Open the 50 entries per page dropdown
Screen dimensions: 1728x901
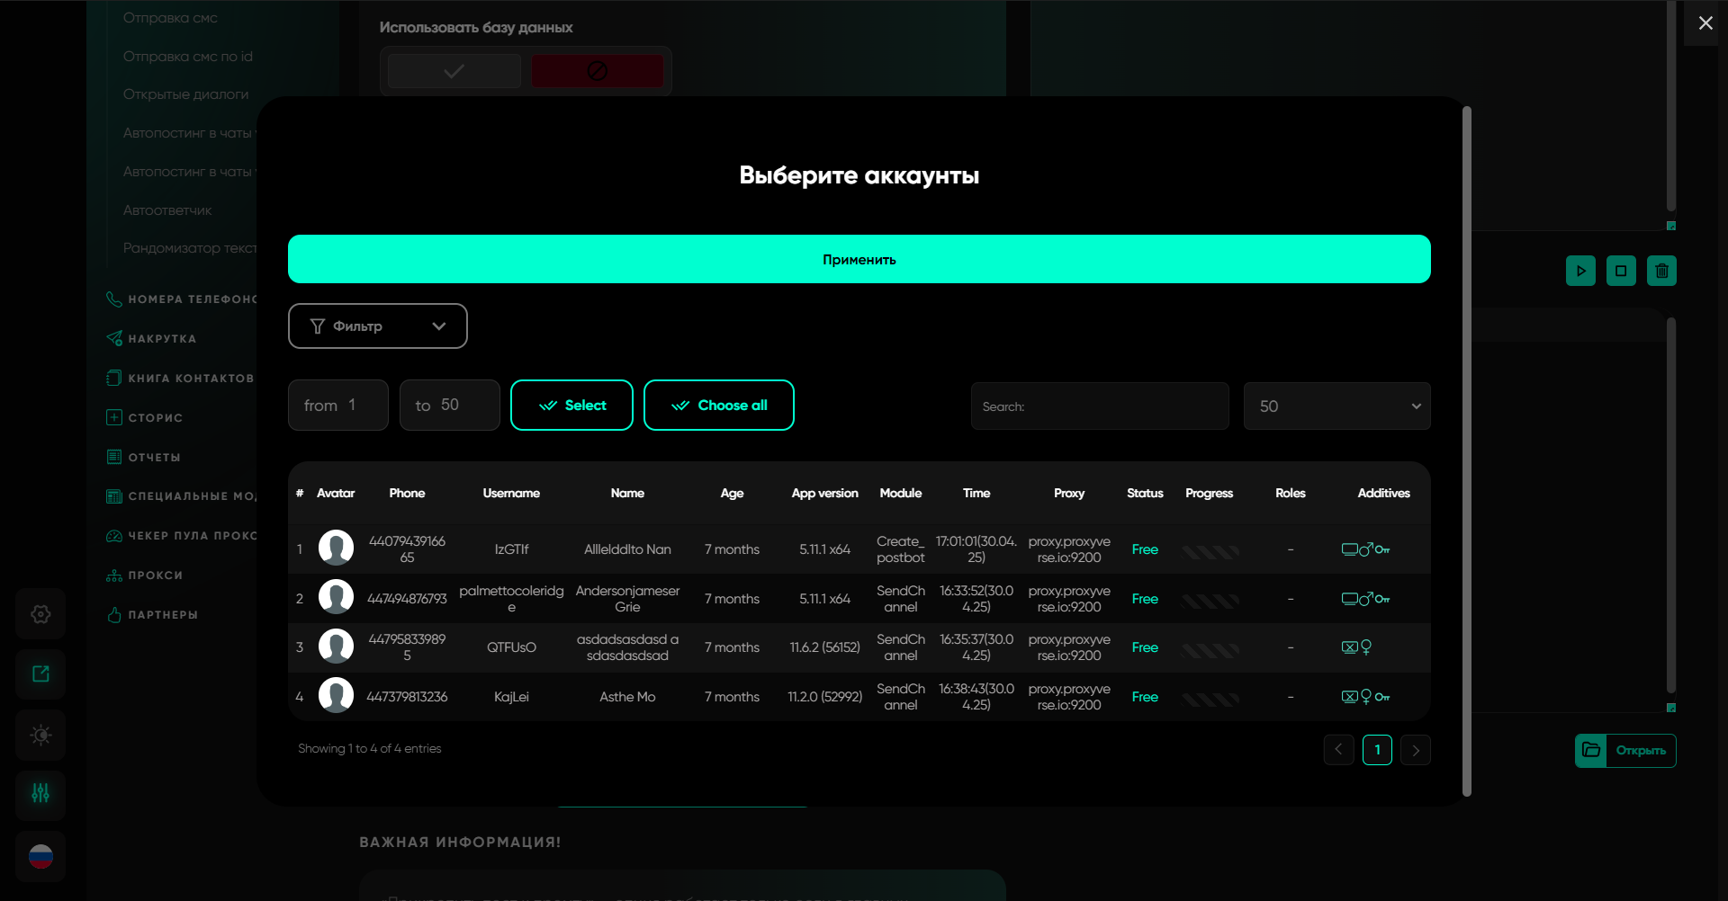point(1336,406)
